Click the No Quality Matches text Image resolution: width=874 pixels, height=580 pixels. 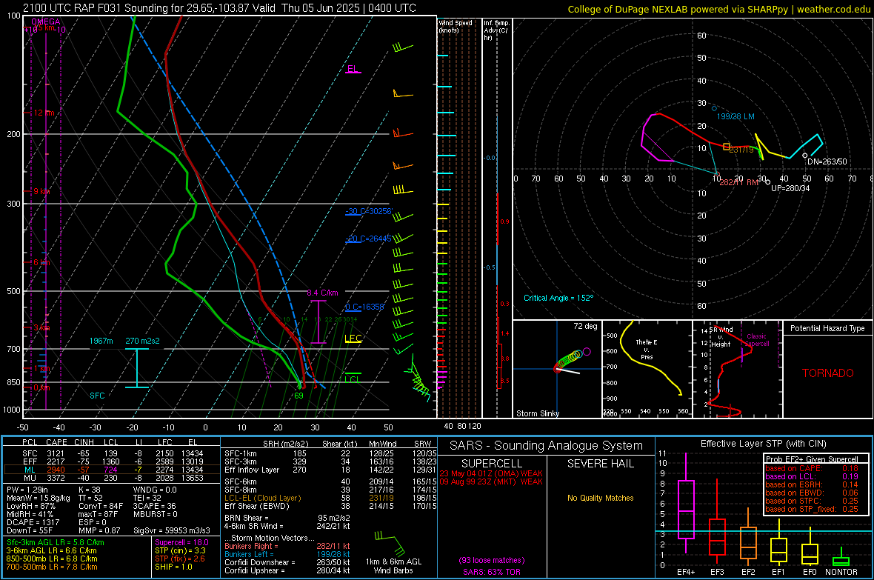600,498
